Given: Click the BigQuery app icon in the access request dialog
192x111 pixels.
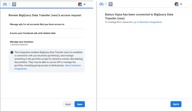Looking at the screenshot, I should click(x=14, y=4).
